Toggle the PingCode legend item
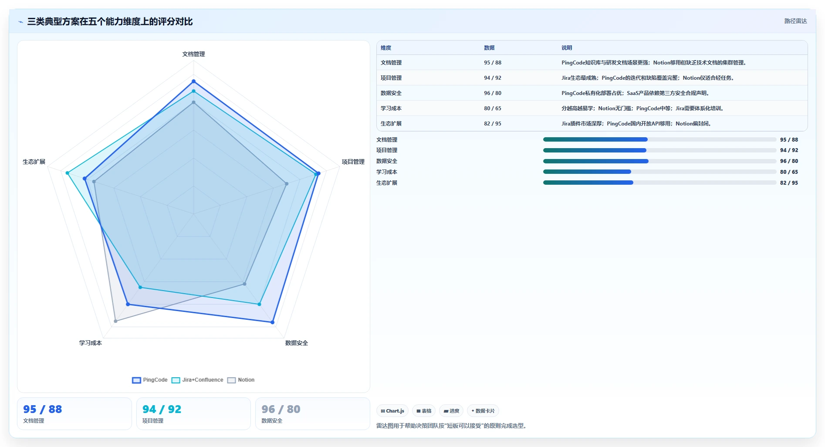 coord(150,380)
